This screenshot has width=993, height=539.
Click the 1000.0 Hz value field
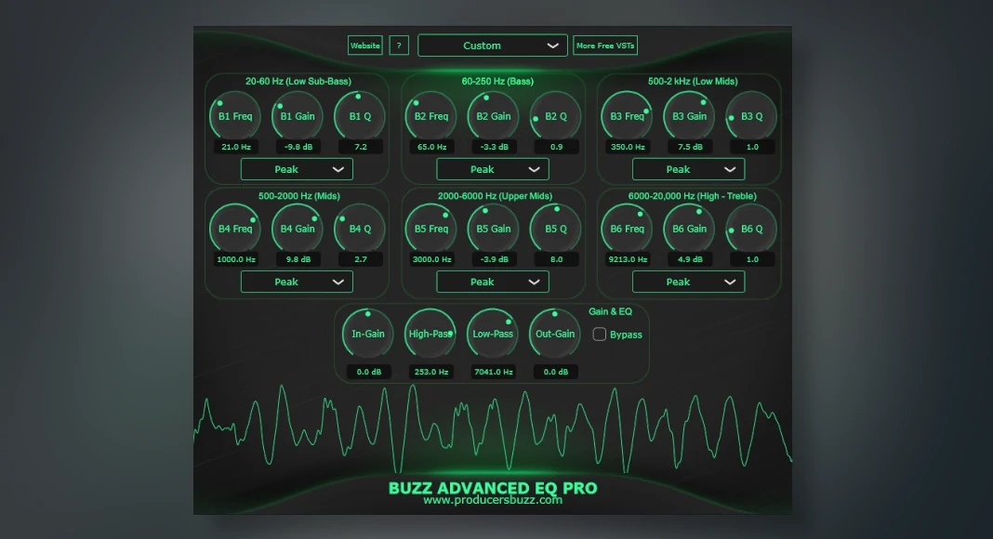(235, 259)
